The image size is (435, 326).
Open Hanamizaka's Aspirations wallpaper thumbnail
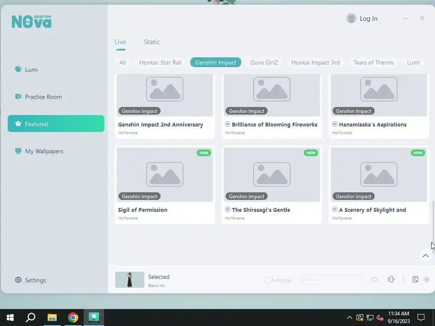coord(379,95)
